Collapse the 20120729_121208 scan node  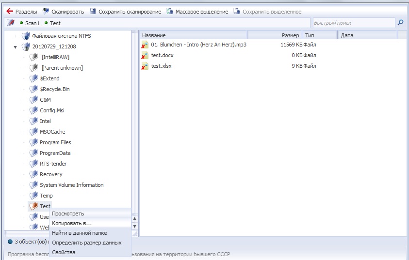pos(16,47)
